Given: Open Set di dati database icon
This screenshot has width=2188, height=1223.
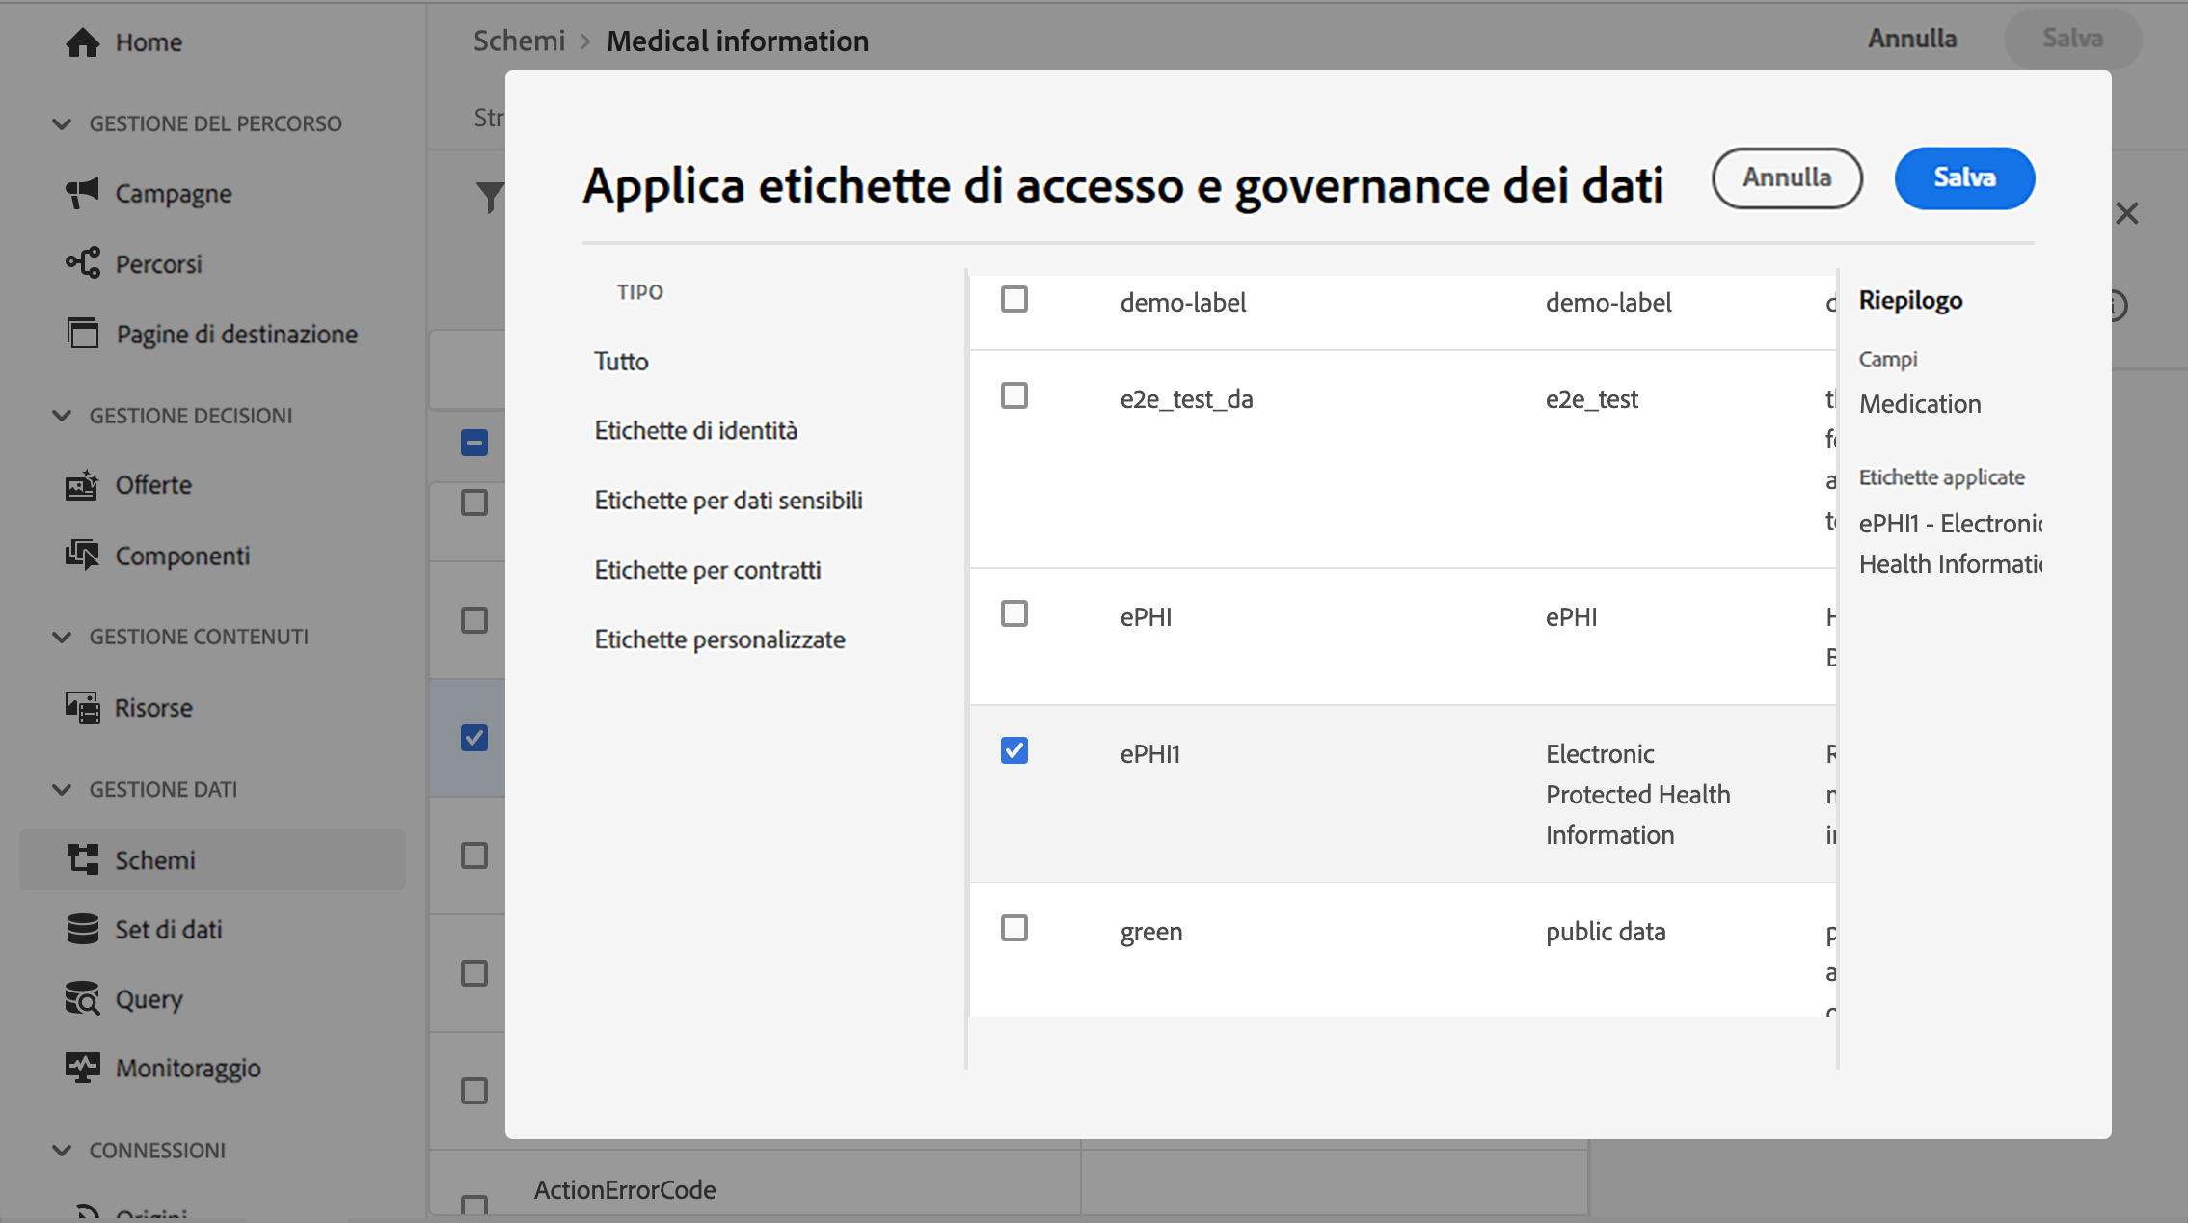Looking at the screenshot, I should click(83, 929).
